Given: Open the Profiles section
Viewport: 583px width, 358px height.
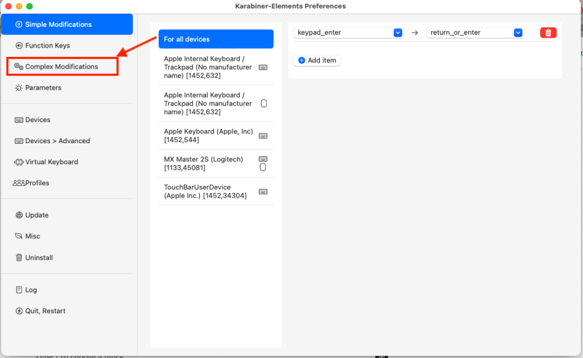Looking at the screenshot, I should (37, 183).
